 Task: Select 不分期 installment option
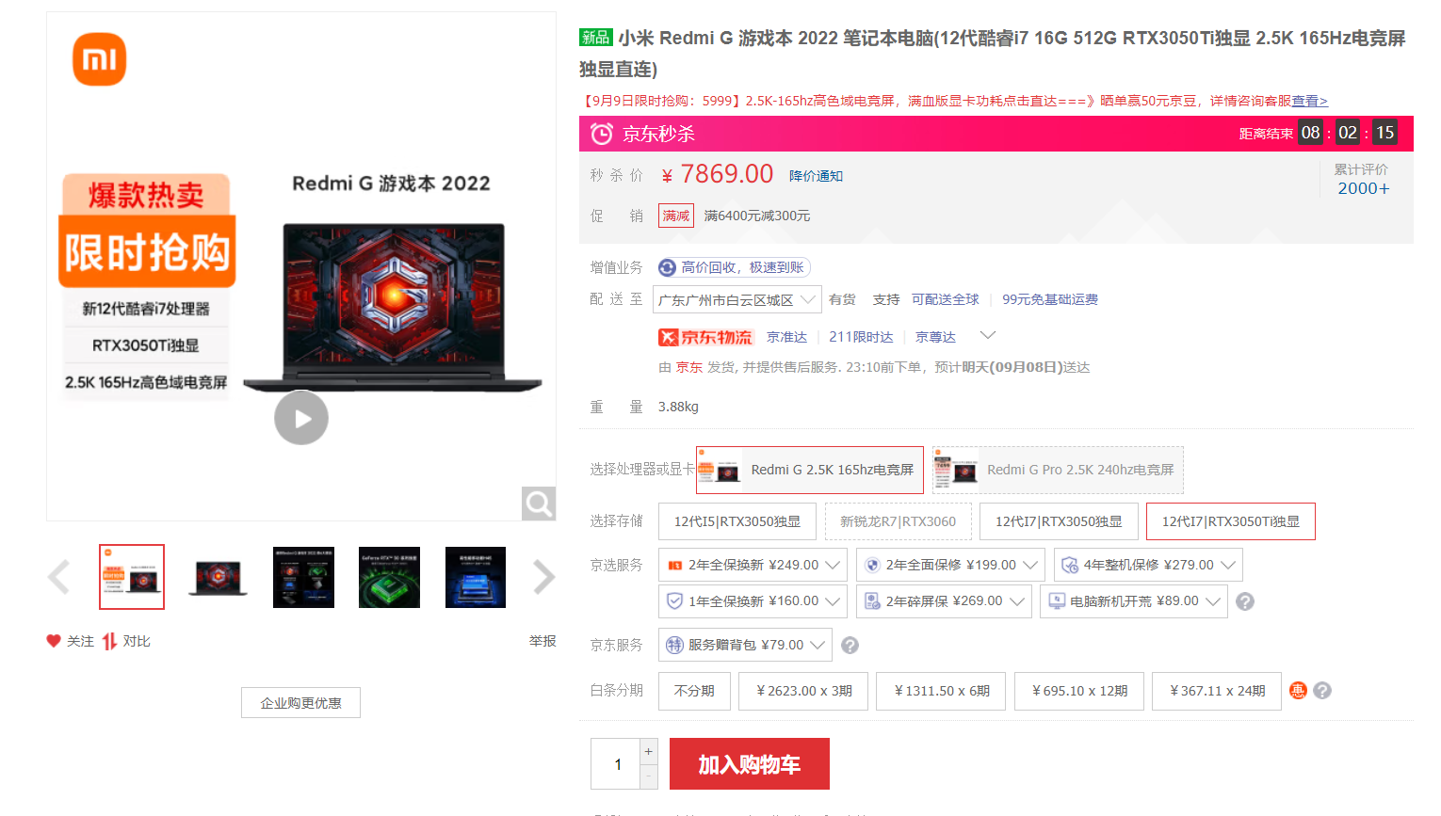694,691
